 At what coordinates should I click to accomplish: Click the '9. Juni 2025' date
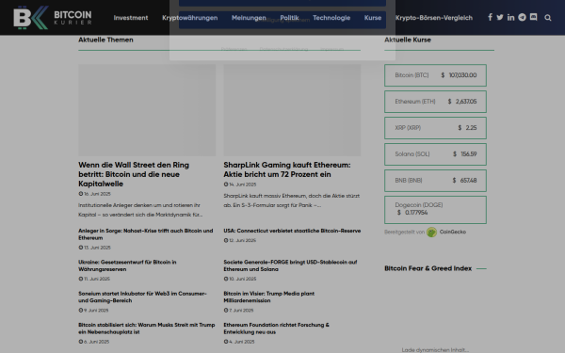click(x=93, y=310)
